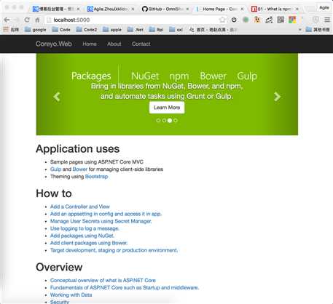The image size is (333, 304).
Task: Open the Rpi bookmarks folder
Action: 156,30
